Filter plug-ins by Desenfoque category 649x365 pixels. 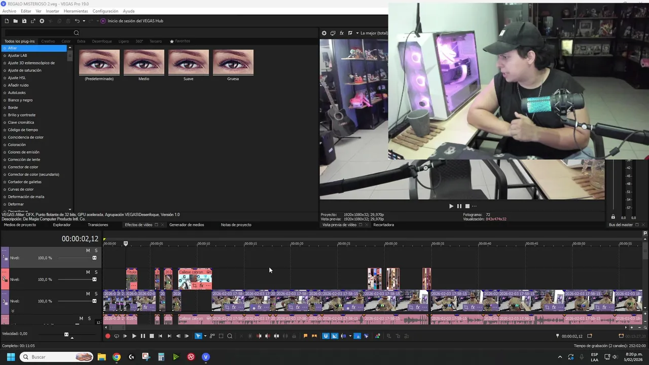102,41
